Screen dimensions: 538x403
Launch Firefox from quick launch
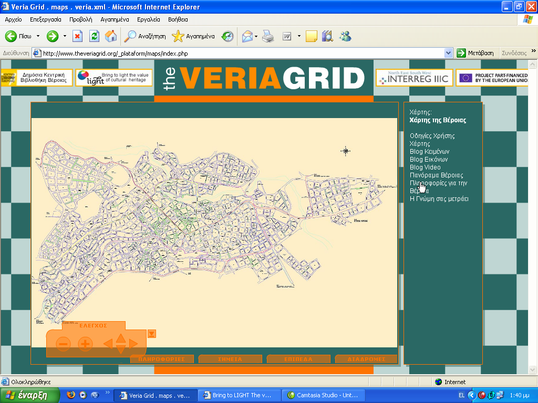pos(71,395)
